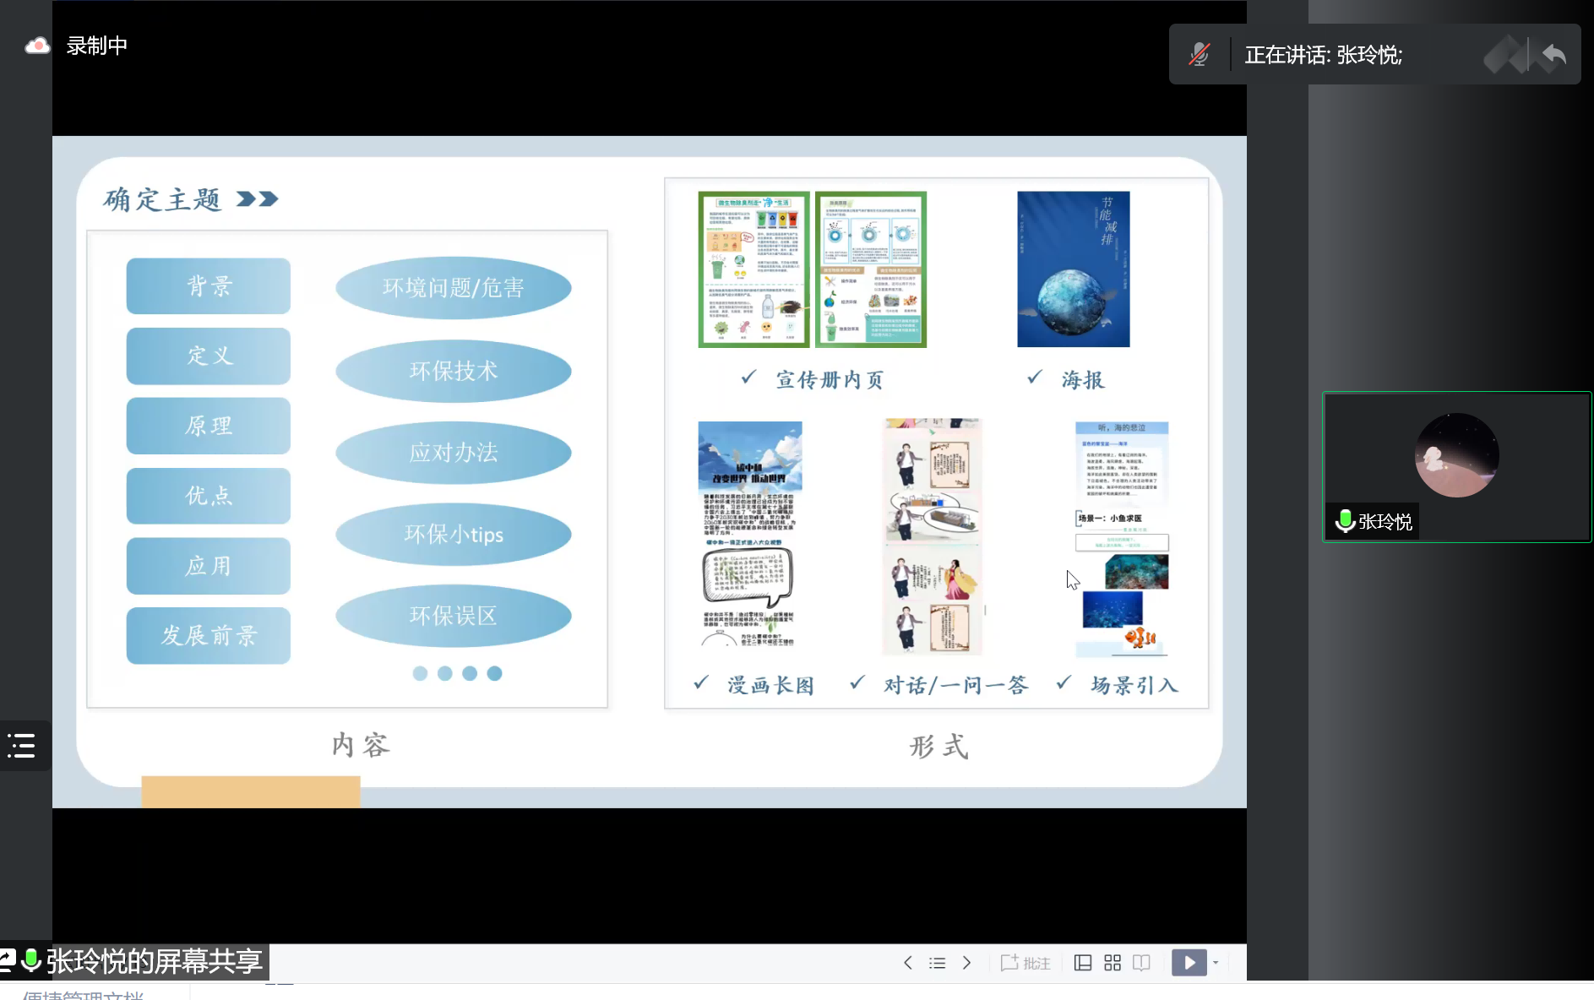Click the 正在讲话: 张玲悦 speaker banner
The image size is (1594, 1000).
tap(1323, 54)
